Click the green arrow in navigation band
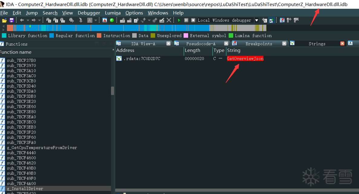 [30, 27]
